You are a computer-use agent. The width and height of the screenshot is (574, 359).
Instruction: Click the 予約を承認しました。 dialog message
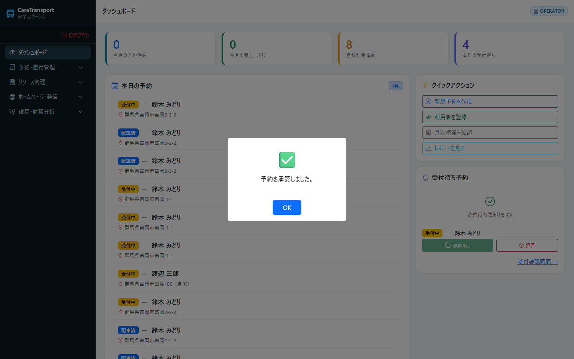coord(287,179)
